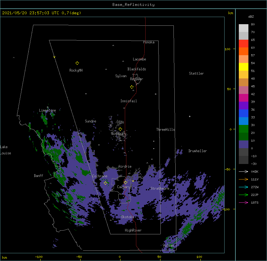267x261 pixels.
Task: Click the Sylvan label
Action: click(121, 76)
